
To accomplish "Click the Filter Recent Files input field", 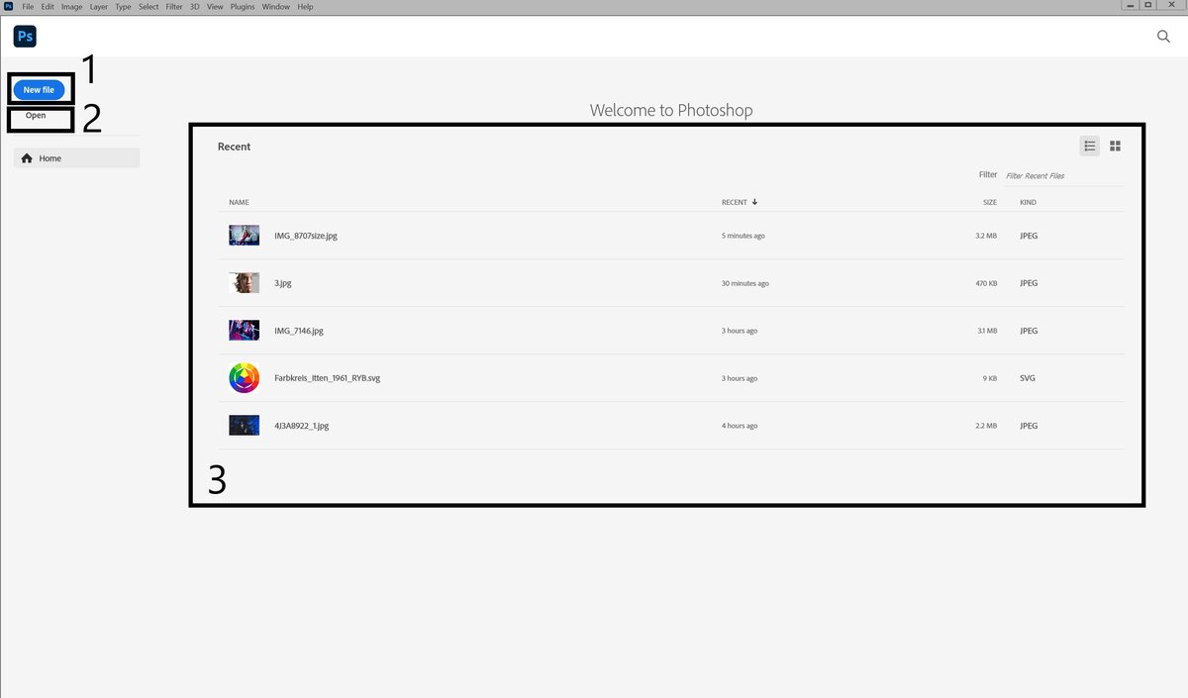I will click(1063, 175).
